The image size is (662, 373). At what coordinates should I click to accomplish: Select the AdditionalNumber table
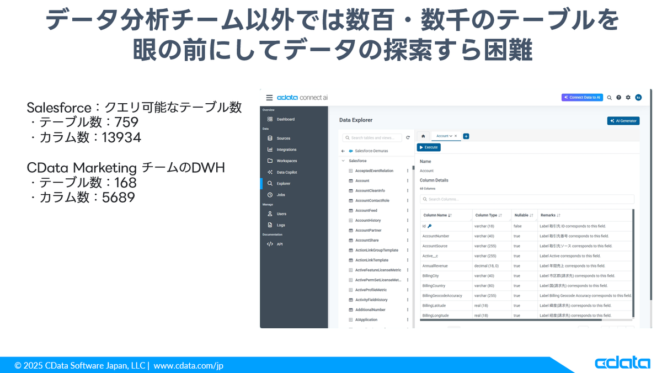click(x=370, y=310)
